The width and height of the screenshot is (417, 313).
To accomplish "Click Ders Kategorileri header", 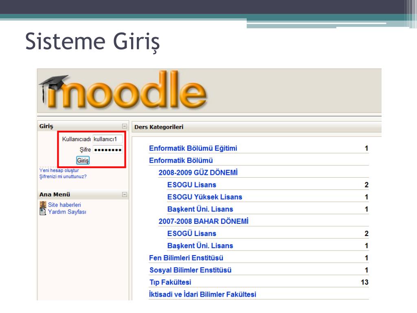I will [x=159, y=127].
